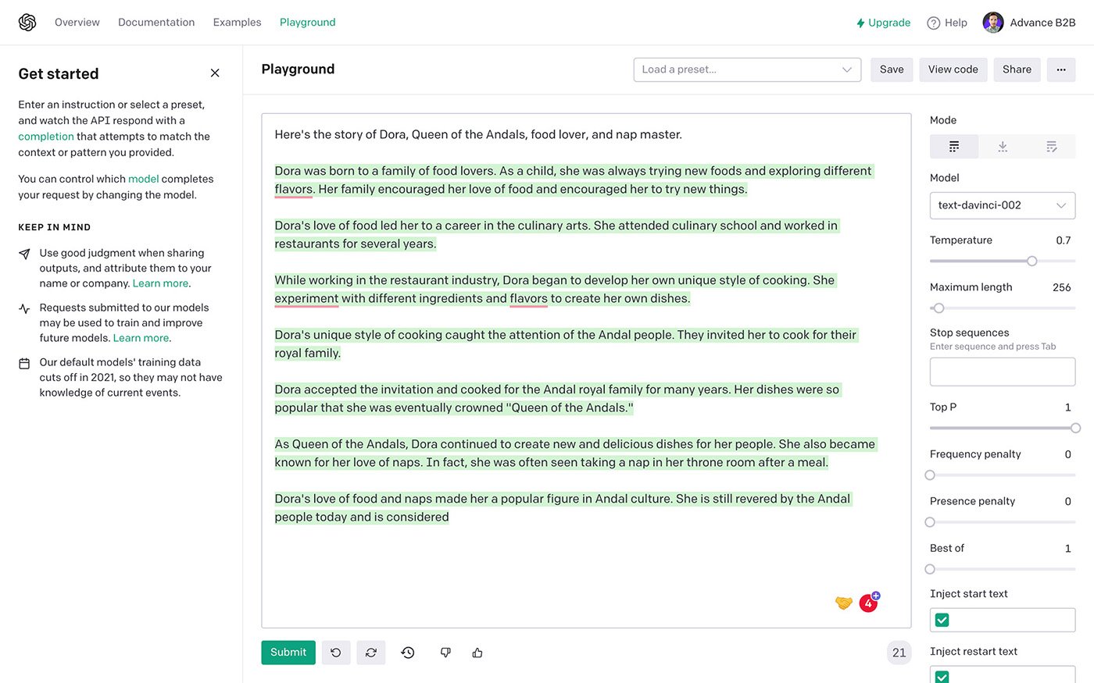The width and height of the screenshot is (1094, 683).
Task: Give thumbs up feedback
Action: coord(477,652)
